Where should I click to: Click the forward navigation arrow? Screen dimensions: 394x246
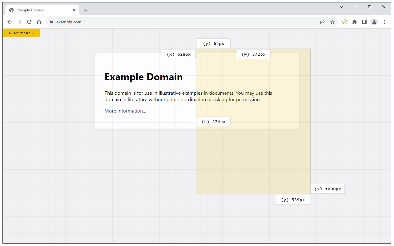pos(19,22)
